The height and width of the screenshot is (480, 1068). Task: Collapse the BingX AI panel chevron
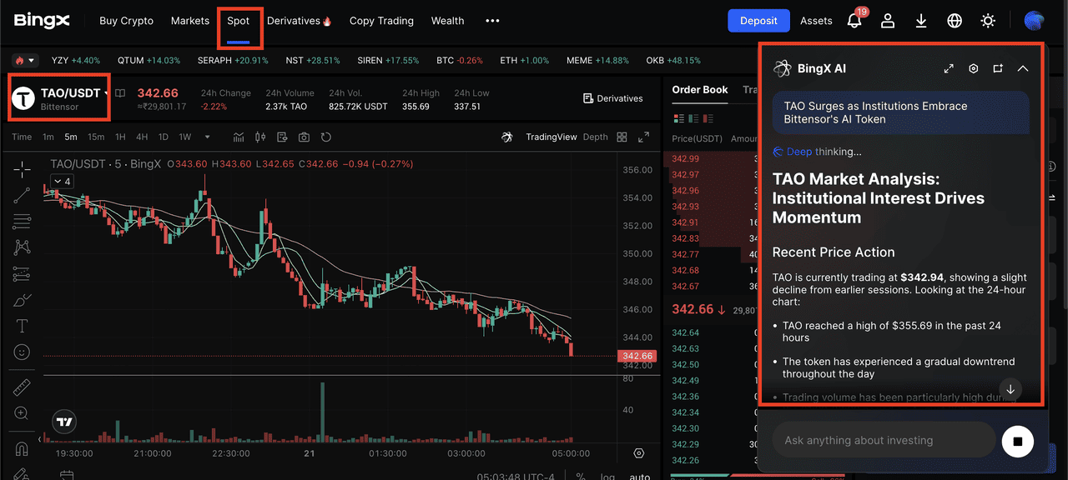(1023, 68)
